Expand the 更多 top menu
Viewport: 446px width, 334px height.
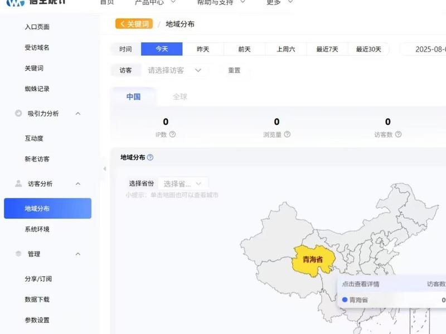(x=279, y=2)
